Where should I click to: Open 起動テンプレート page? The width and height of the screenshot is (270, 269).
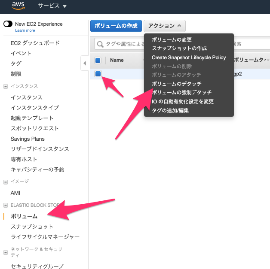coord(32,118)
